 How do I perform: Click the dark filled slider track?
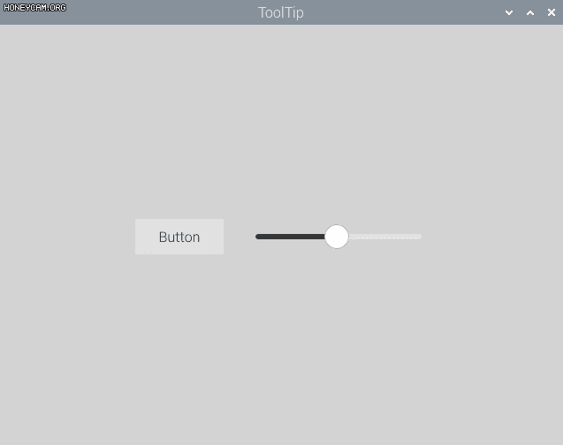pos(290,237)
